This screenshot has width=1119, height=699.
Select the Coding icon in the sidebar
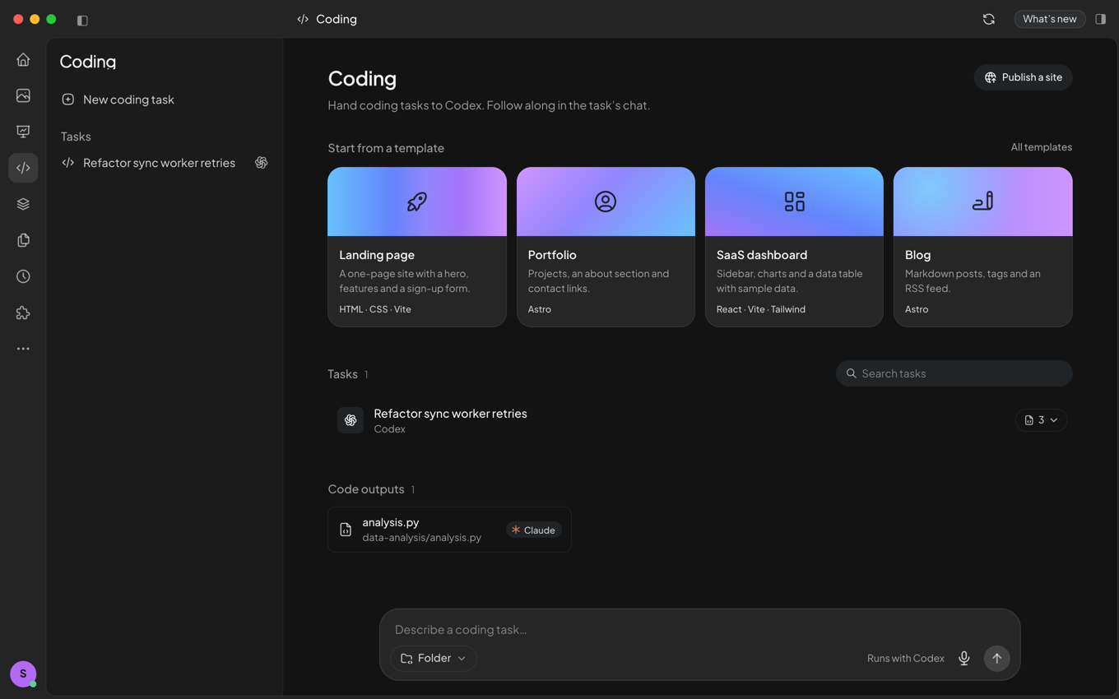tap(23, 168)
